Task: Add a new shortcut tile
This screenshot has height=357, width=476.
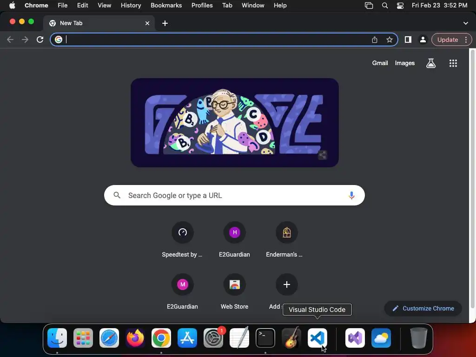Action: [286, 284]
